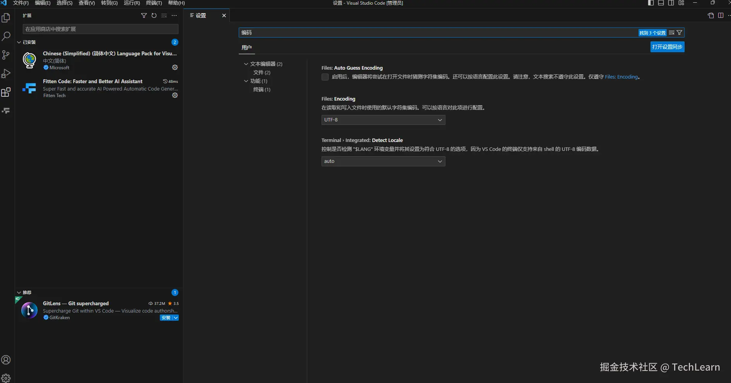Clear the settings search input

(x=672, y=33)
